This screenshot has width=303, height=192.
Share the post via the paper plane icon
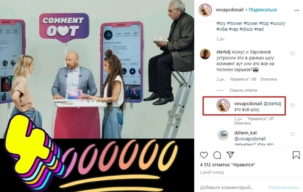tap(230, 155)
